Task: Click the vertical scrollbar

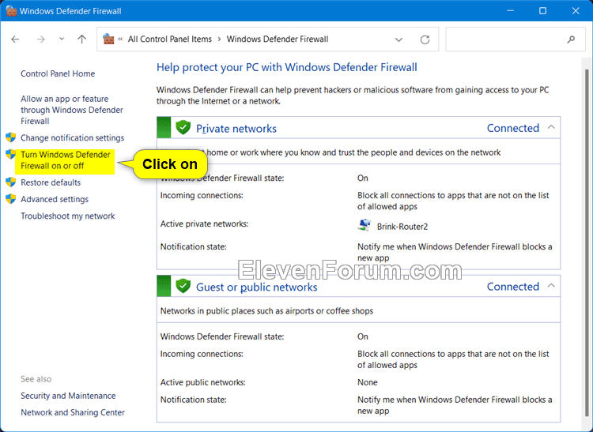Action: 587,242
